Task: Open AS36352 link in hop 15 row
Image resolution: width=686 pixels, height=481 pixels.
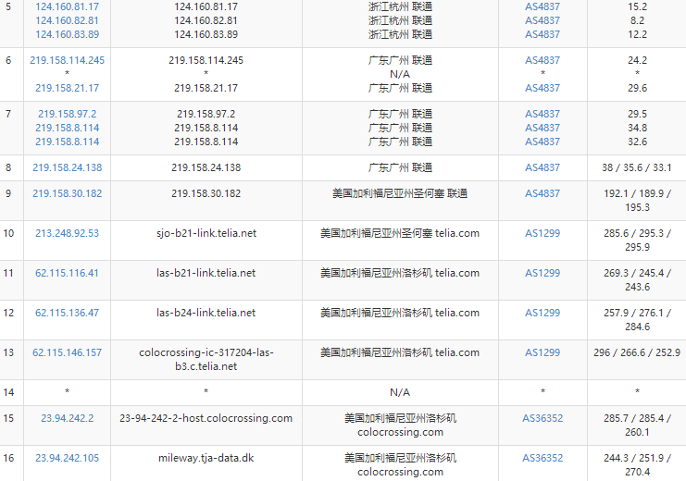Action: (x=543, y=418)
